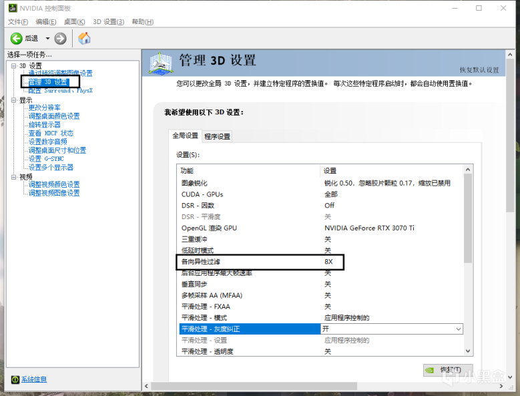Select the CUDA - GPUs setting row
This screenshot has height=396, width=520.
pos(320,194)
